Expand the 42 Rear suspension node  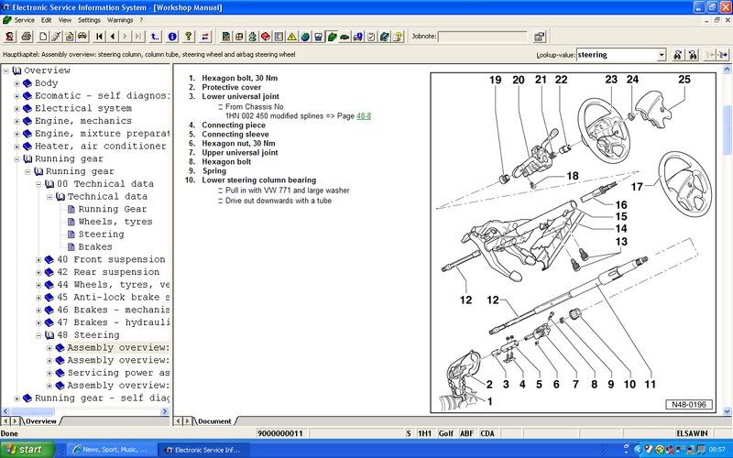[x=38, y=272]
